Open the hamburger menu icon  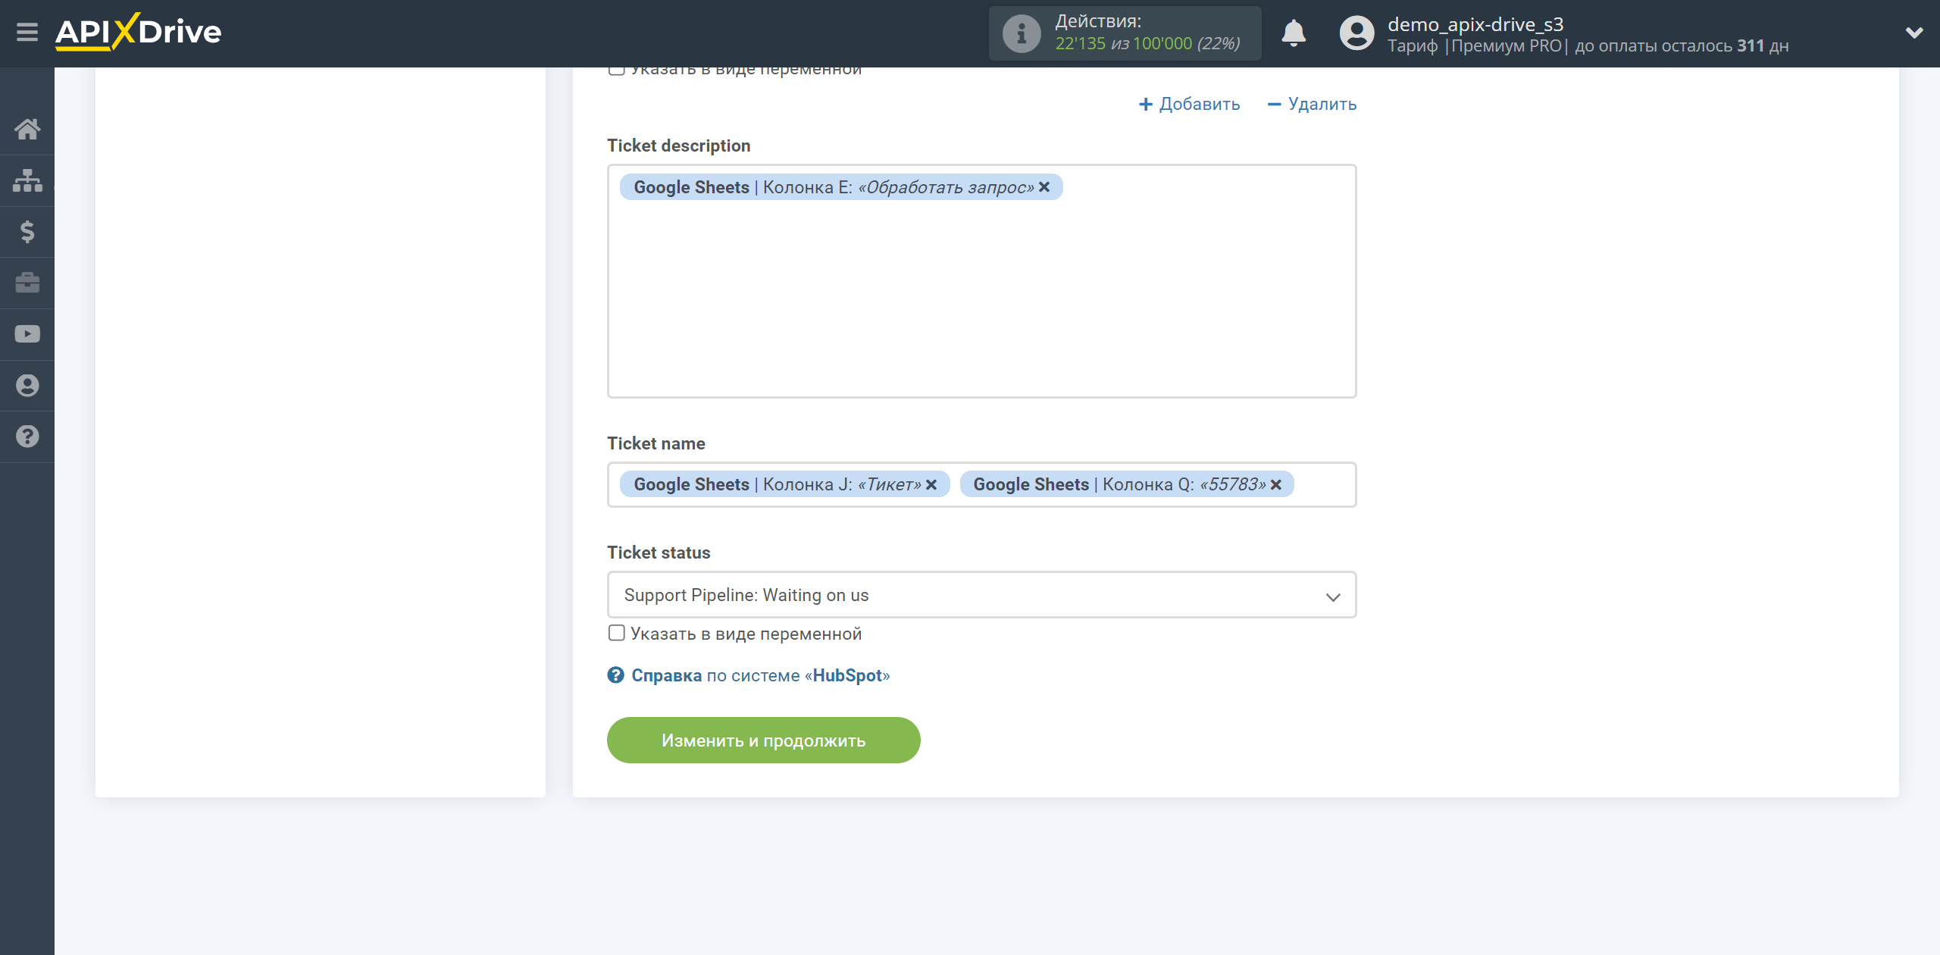click(x=27, y=33)
